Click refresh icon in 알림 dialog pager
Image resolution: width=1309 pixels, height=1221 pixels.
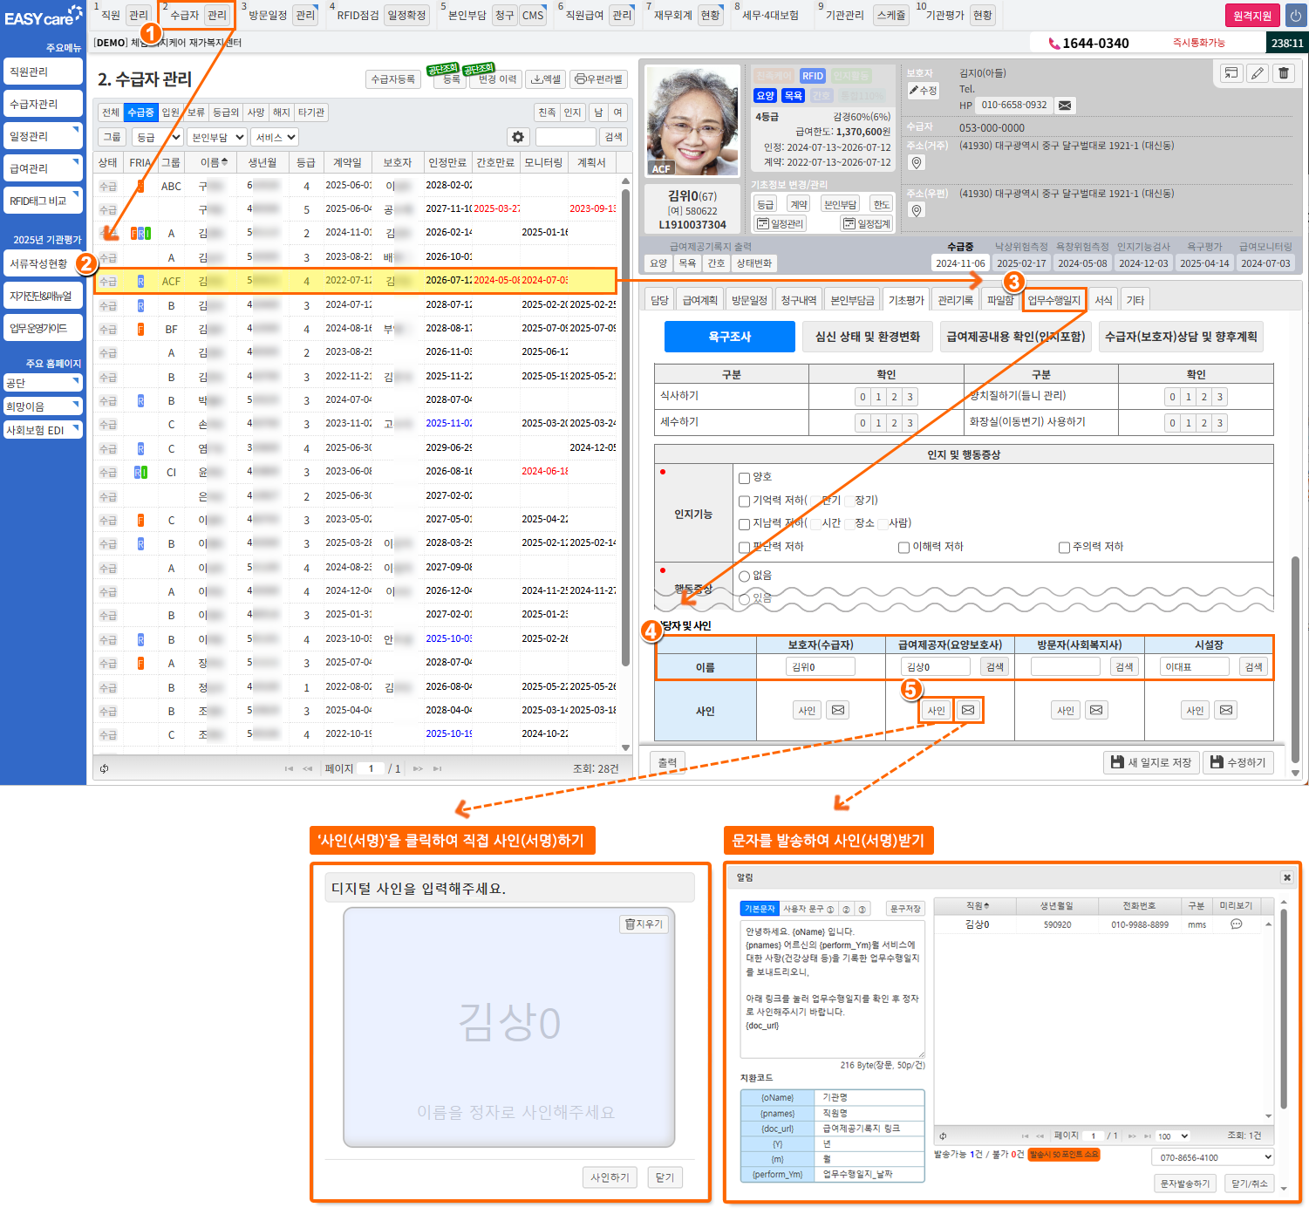[x=943, y=1136]
